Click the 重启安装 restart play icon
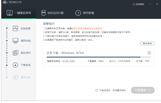 pyautogui.click(x=15, y=77)
